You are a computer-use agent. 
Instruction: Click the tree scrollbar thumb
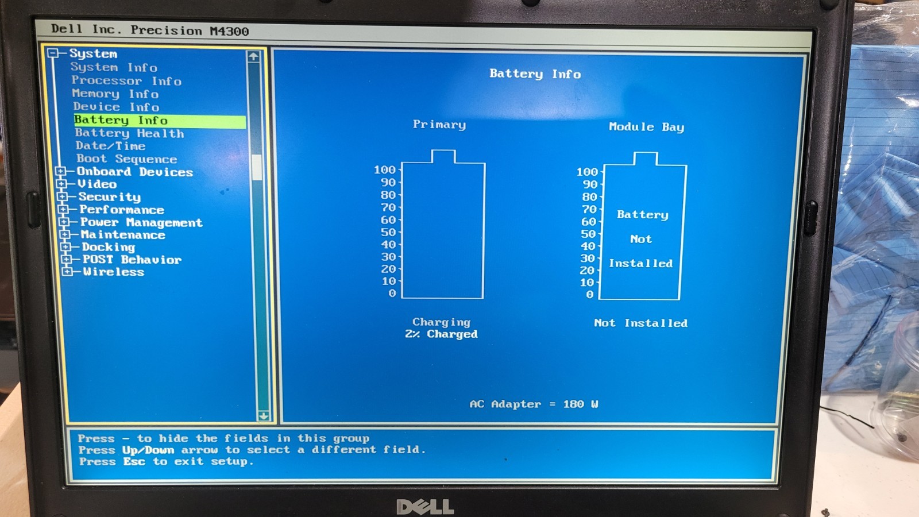[x=257, y=167]
